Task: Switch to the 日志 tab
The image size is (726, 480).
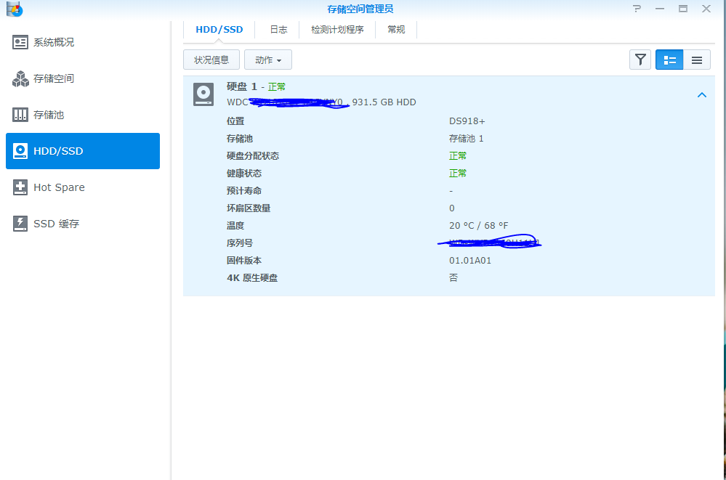Action: click(x=278, y=30)
